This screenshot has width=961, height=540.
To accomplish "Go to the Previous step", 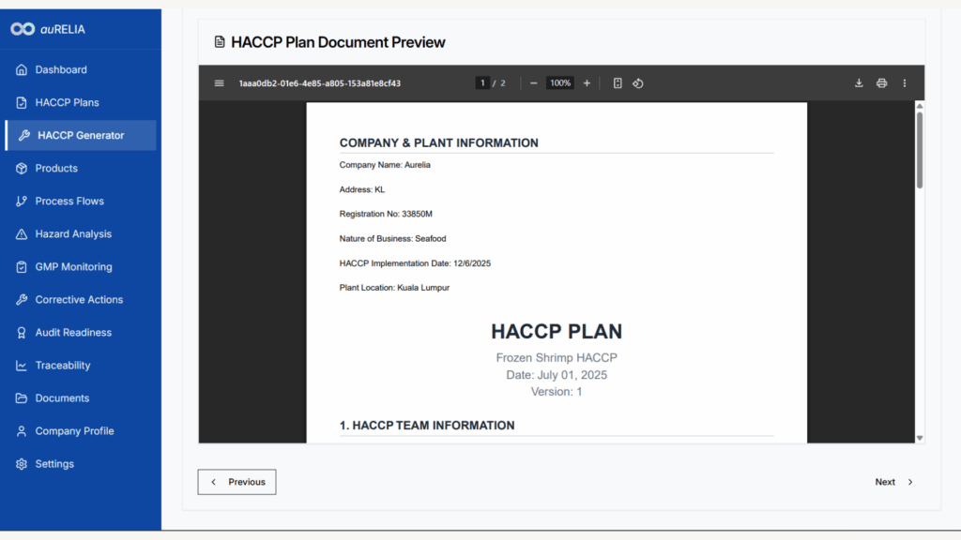I will (x=236, y=482).
